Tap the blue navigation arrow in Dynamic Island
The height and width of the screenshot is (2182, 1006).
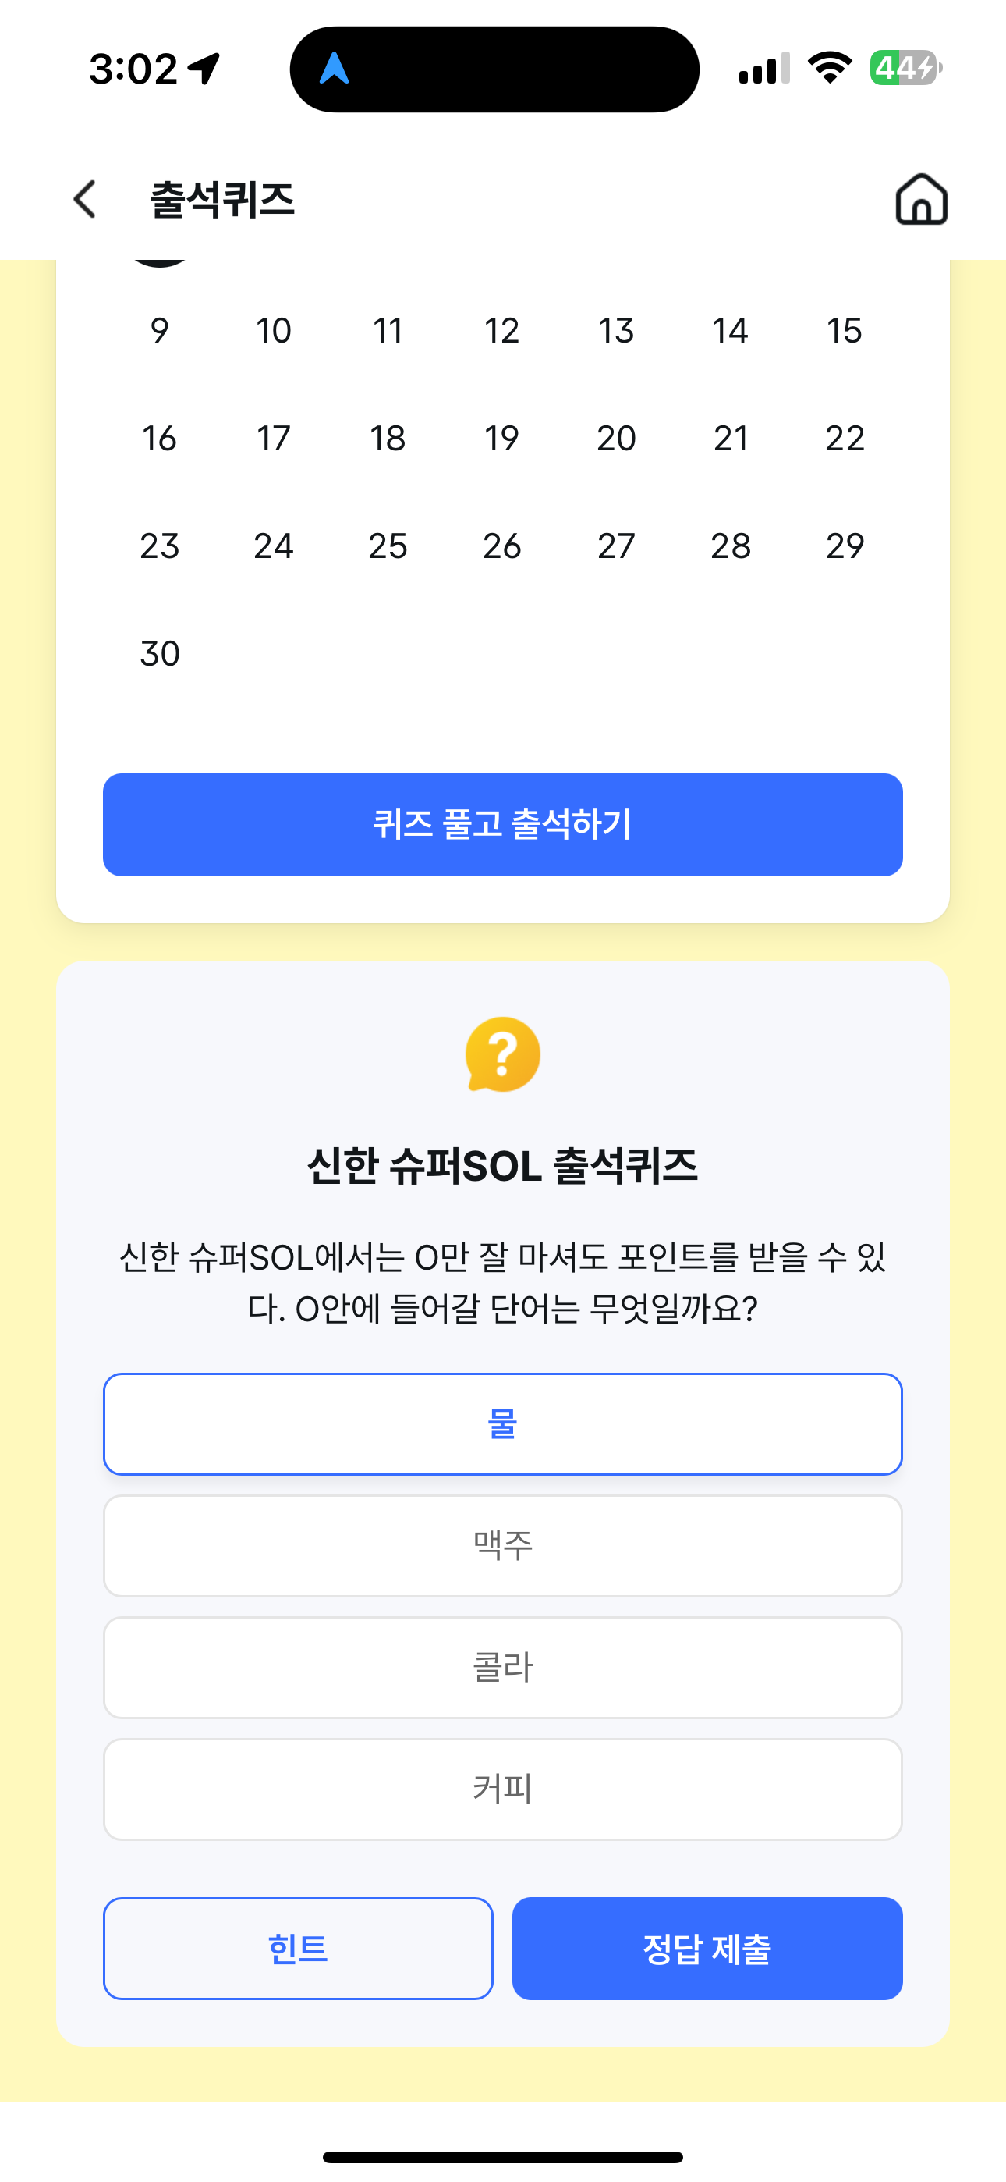(335, 68)
